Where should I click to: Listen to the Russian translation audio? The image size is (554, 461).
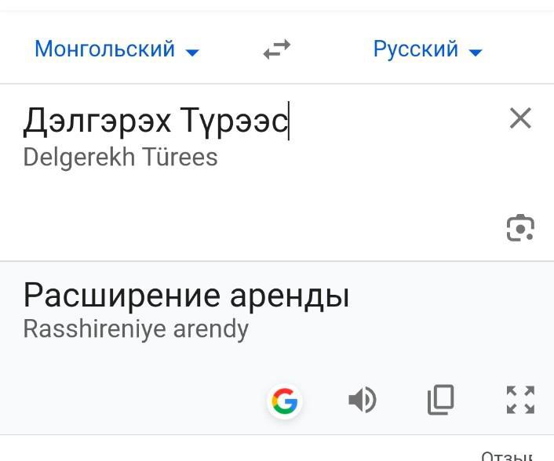[362, 401]
